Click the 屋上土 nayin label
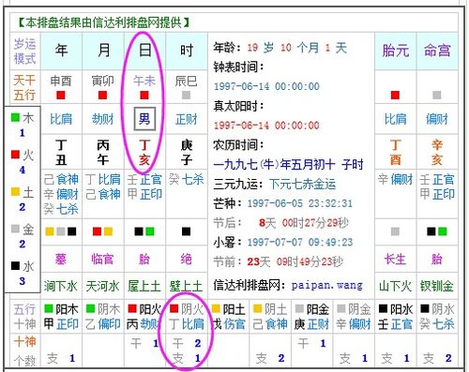This screenshot has height=372, width=469. click(144, 286)
